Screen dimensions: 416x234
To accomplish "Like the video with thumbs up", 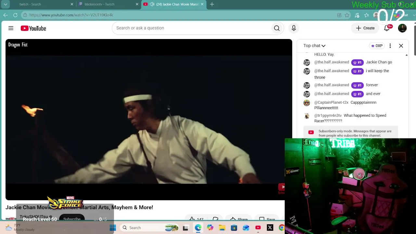I will pos(196,219).
